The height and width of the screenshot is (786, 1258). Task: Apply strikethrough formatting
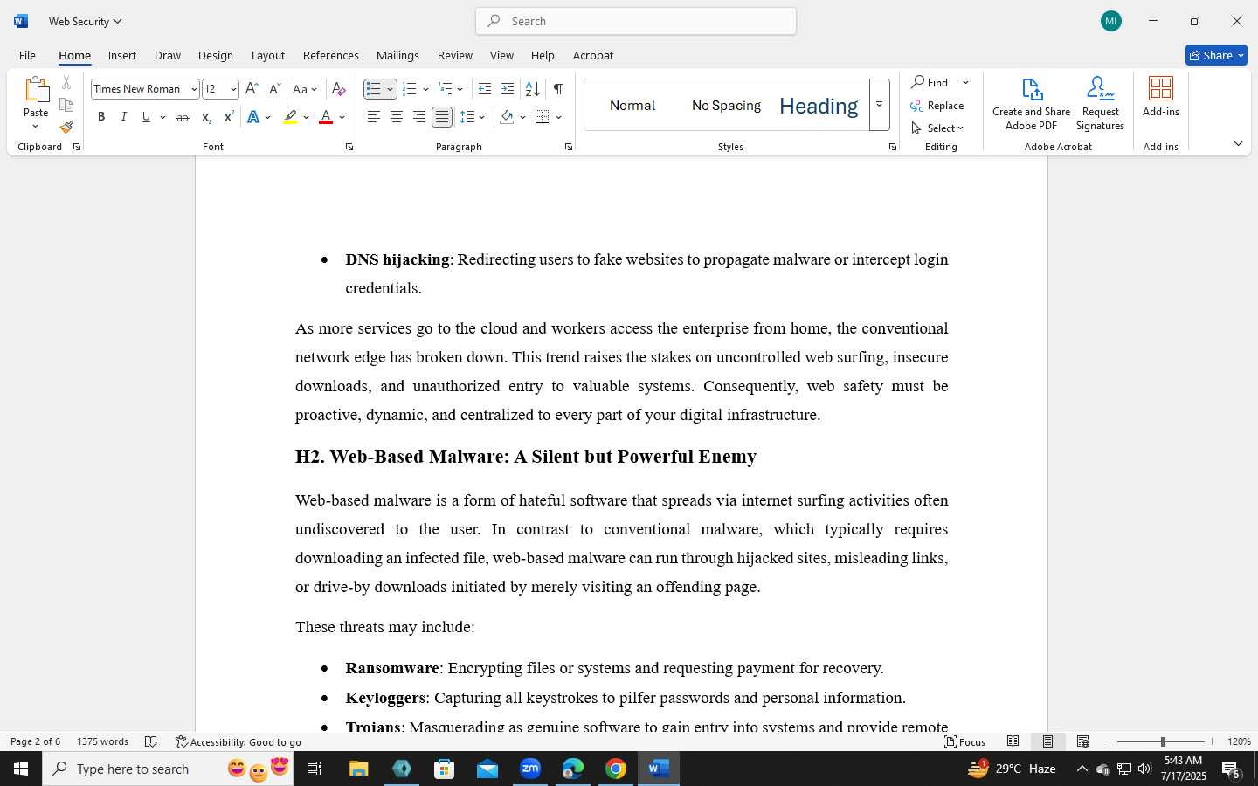tap(182, 117)
